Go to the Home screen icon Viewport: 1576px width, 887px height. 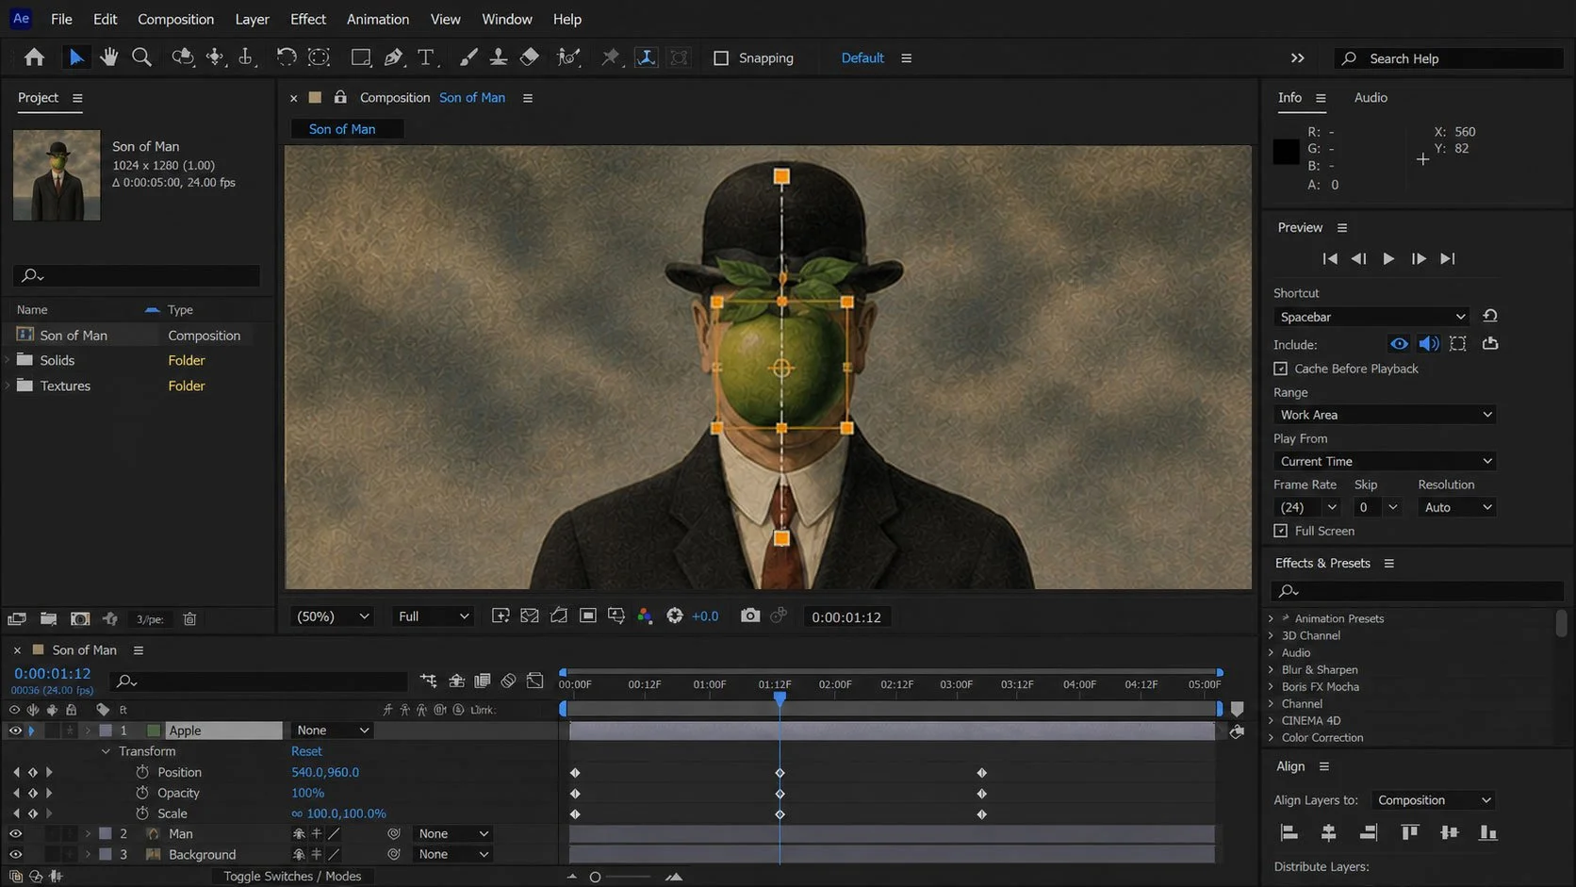[x=35, y=57]
